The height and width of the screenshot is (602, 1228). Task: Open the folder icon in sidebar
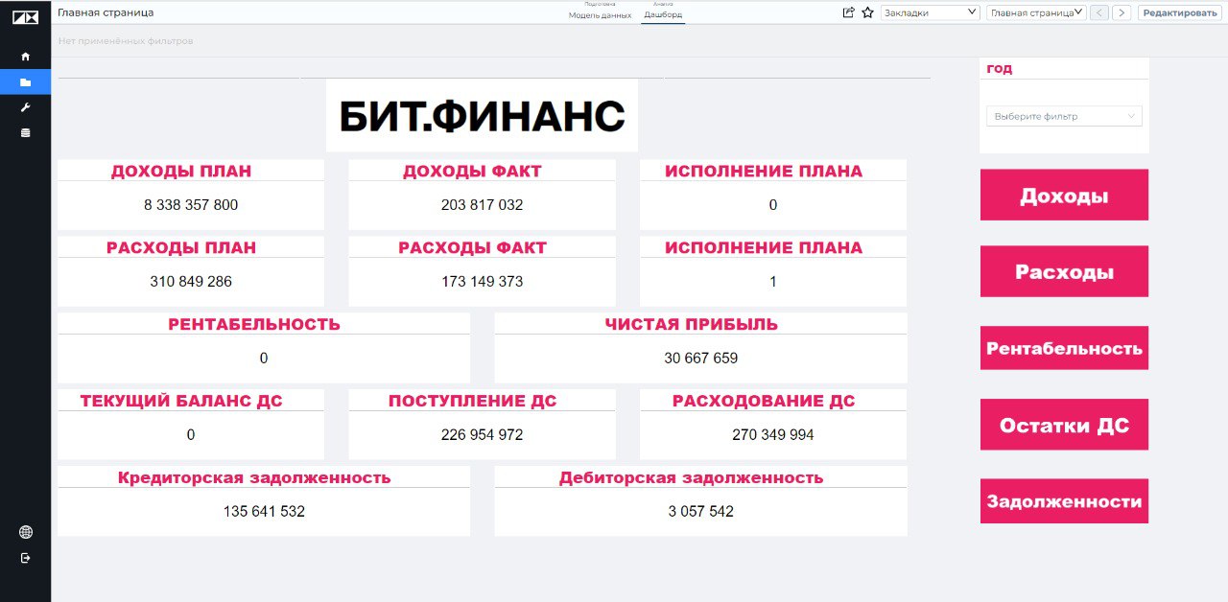pyautogui.click(x=25, y=82)
